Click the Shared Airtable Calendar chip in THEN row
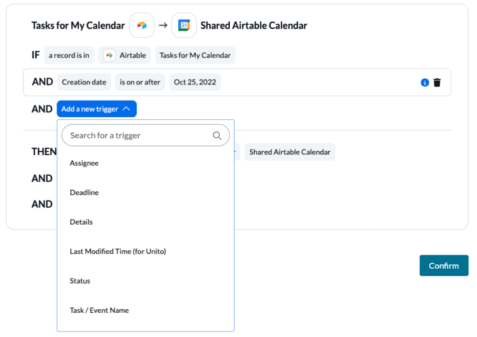 pyautogui.click(x=289, y=152)
